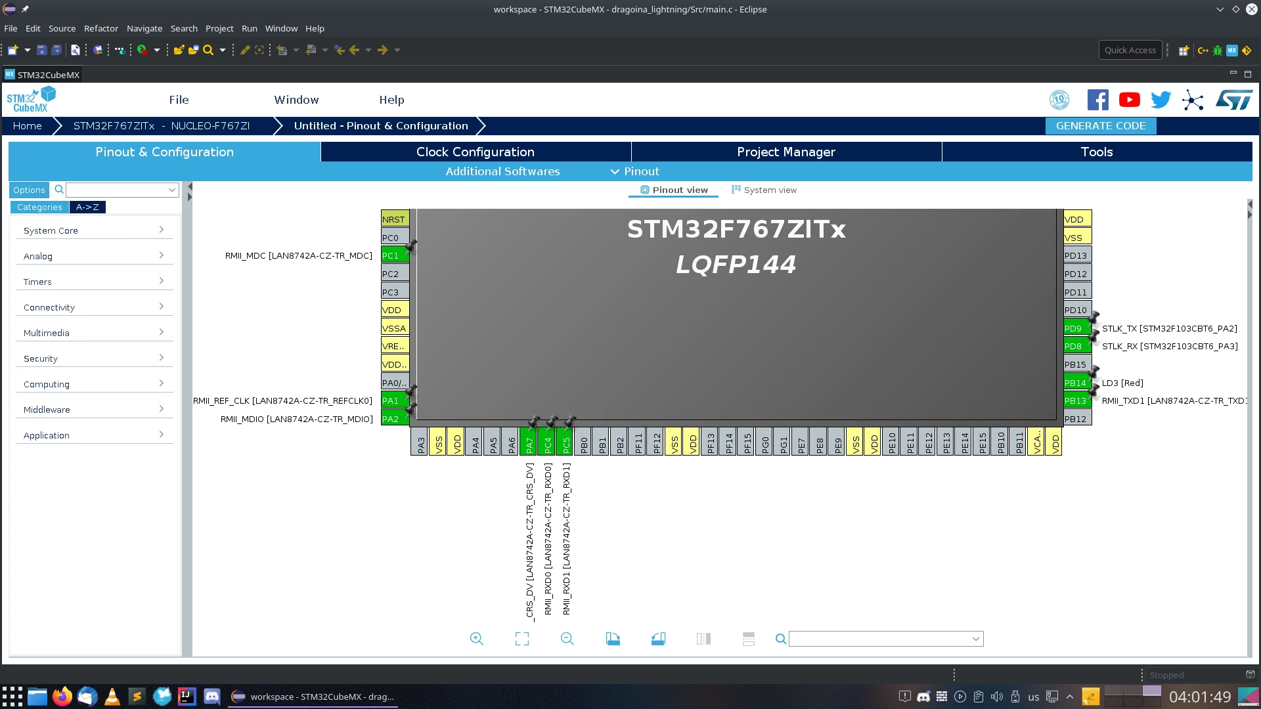Click the ST logo icon
Image resolution: width=1261 pixels, height=709 pixels.
pyautogui.click(x=1234, y=100)
